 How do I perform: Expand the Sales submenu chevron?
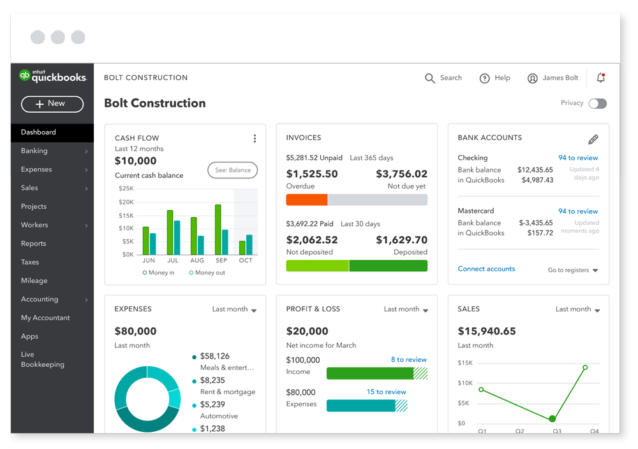pos(86,189)
